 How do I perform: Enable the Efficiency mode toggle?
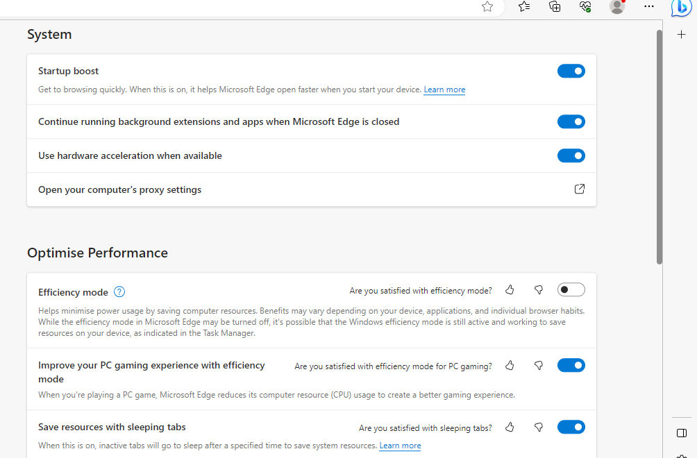571,289
